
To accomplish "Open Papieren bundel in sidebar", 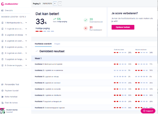I will (11, 91).
